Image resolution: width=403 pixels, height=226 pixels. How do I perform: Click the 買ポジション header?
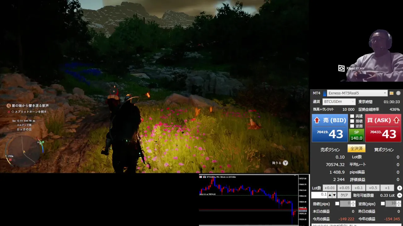384,150
